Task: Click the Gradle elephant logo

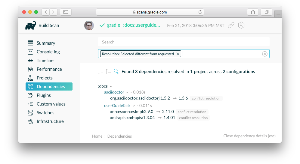Action: coord(31,25)
